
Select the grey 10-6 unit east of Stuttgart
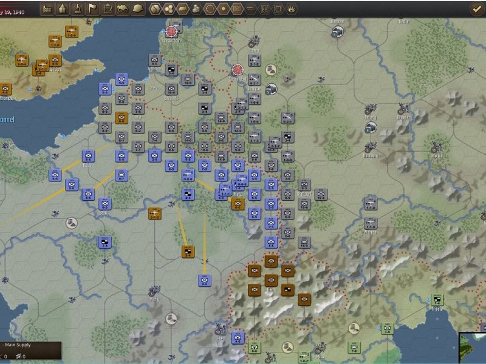(x=321, y=194)
